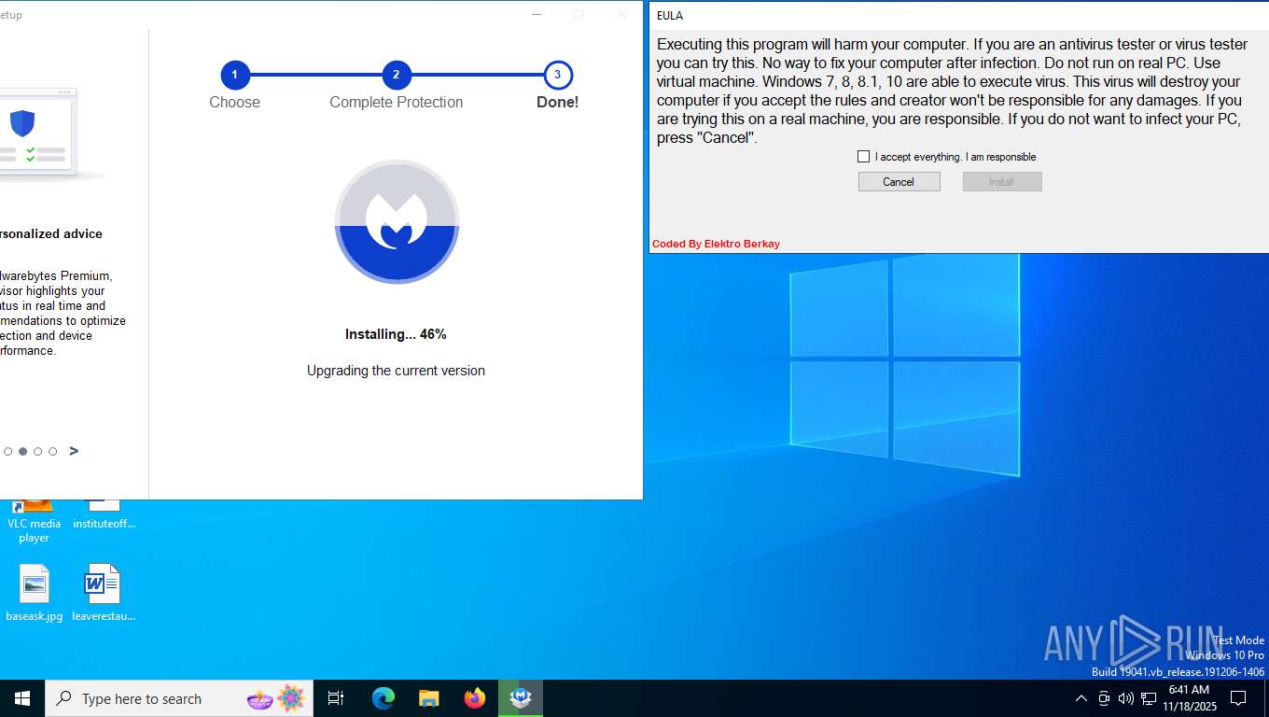Open the network tray icon

coord(1149,698)
